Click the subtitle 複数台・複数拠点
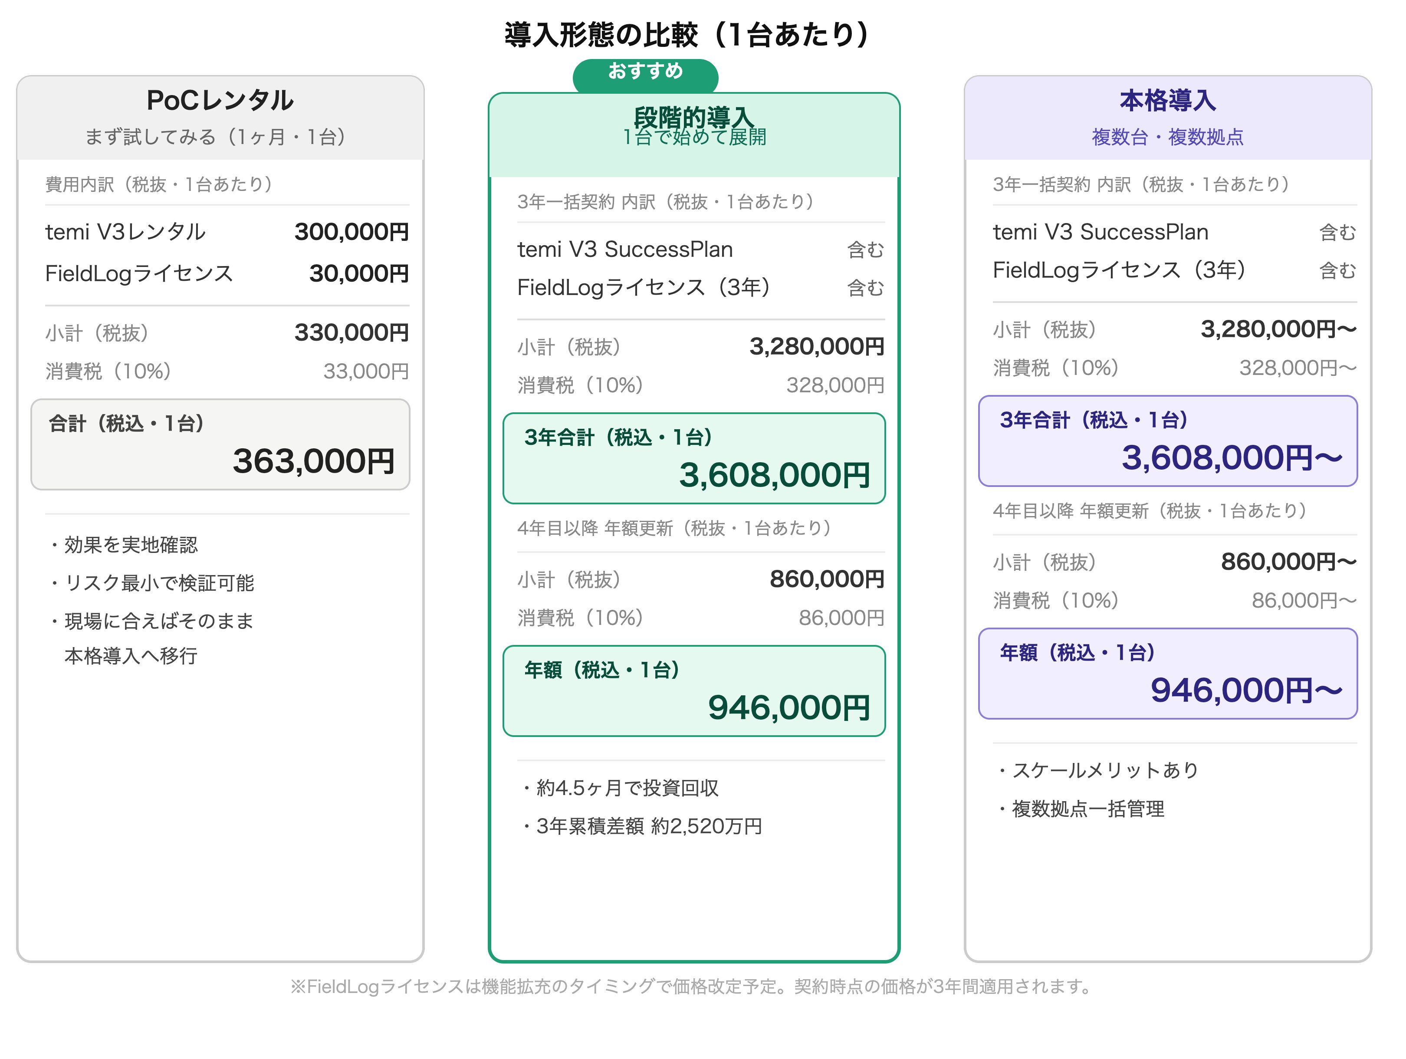1406x1059 pixels. click(1168, 137)
